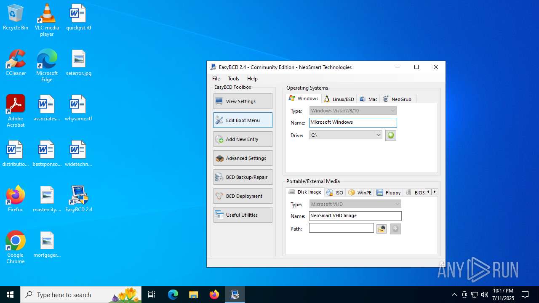The image size is (539, 303).
Task: Select quickpst.rtf desktop file
Action: pos(78,18)
